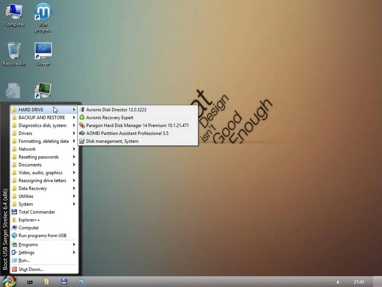Select Total Commander from the menu

(37, 212)
